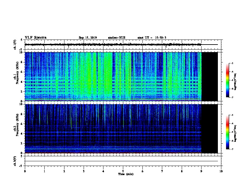Click the ch.2 frequency axis "8" tick label

click(22, 114)
